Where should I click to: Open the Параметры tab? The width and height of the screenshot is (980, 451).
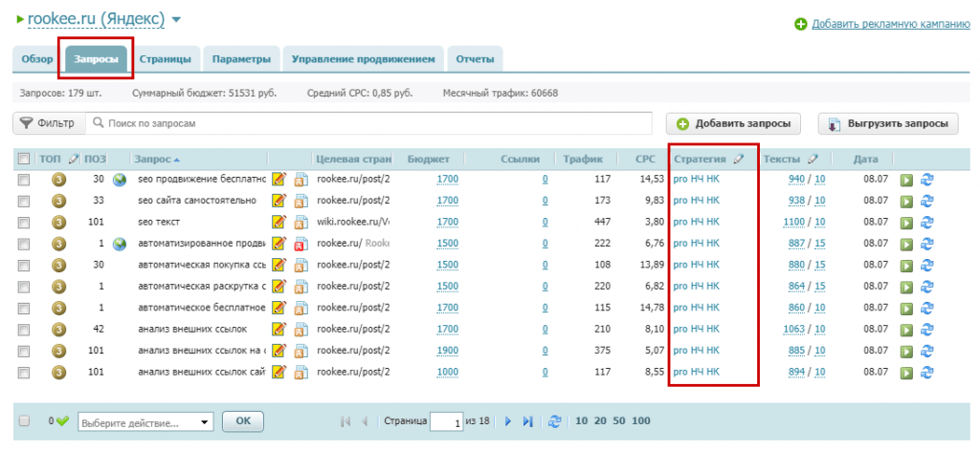click(241, 60)
